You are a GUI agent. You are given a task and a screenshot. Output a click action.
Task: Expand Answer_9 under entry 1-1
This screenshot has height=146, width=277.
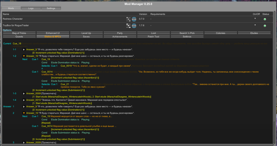pos(24,49)
